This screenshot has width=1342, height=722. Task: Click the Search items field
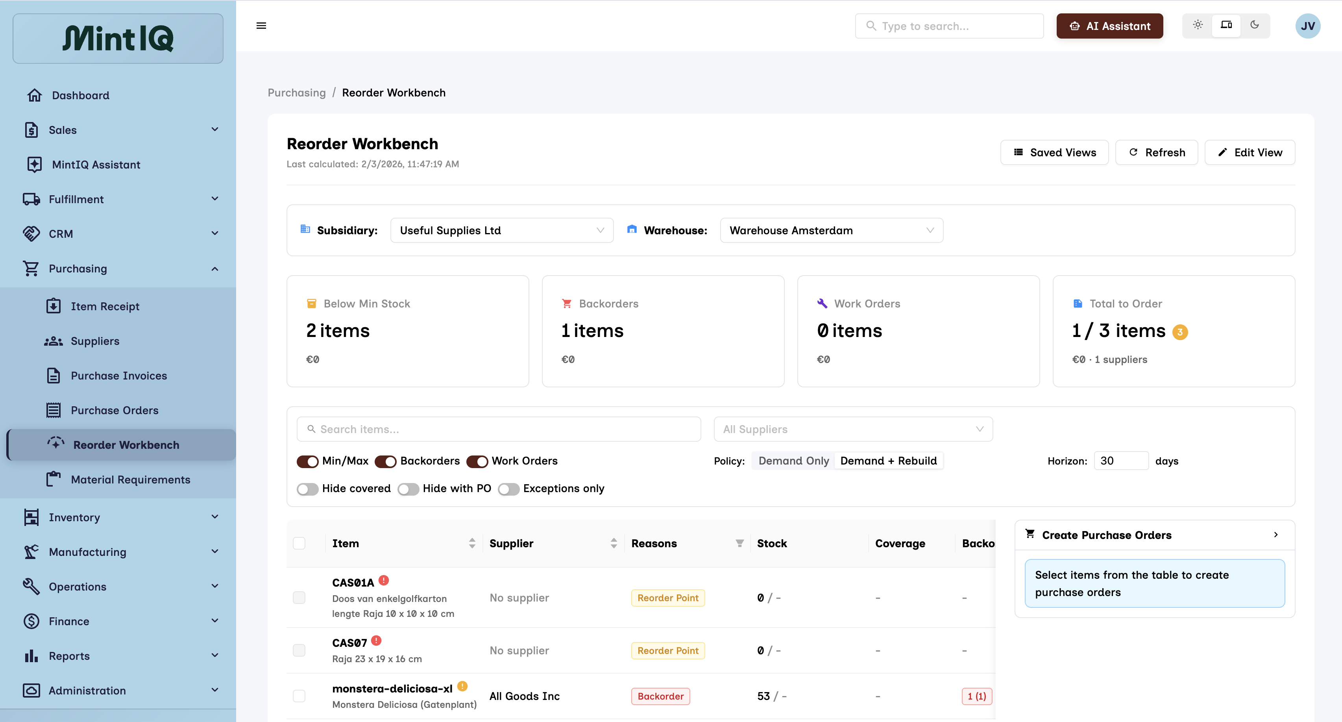(499, 429)
